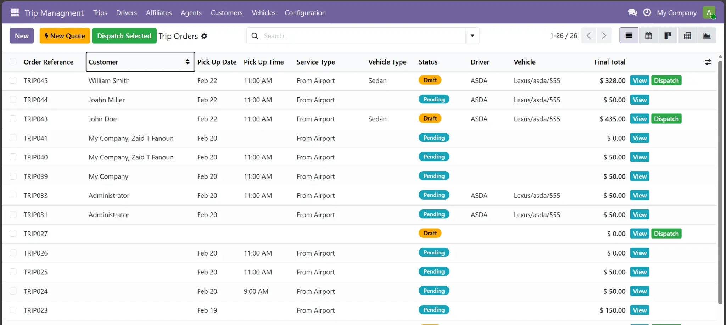Switch to the Calendar view
The height and width of the screenshot is (325, 726).
coord(648,35)
